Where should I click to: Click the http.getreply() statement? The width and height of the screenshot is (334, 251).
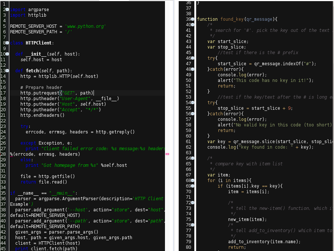click(80, 132)
